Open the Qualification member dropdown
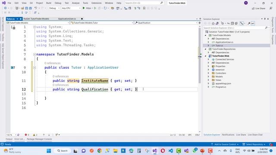 (166, 23)
